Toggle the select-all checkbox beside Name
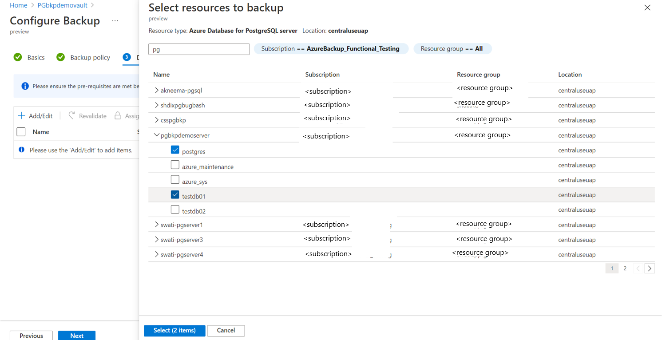The height and width of the screenshot is (340, 662). coord(20,132)
